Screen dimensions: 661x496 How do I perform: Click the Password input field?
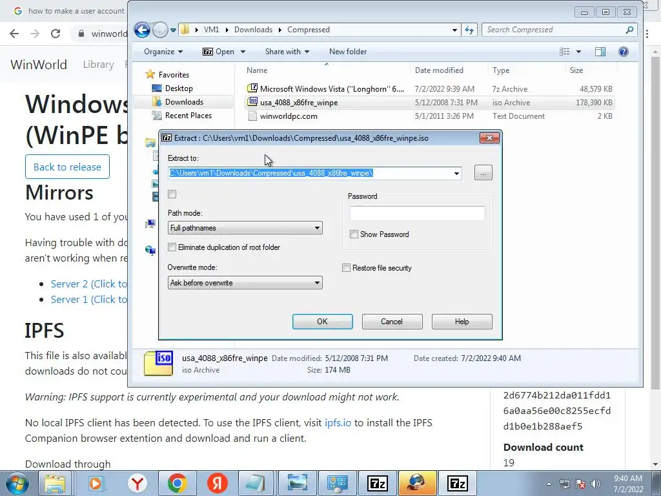tap(418, 213)
